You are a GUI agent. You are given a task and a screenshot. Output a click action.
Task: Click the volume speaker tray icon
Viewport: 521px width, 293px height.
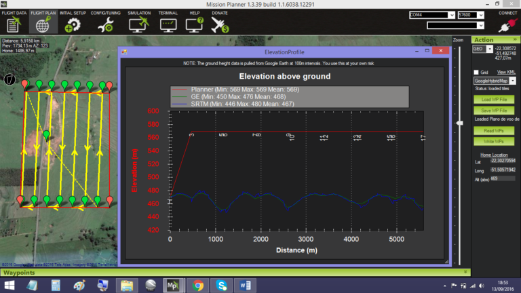point(482,286)
